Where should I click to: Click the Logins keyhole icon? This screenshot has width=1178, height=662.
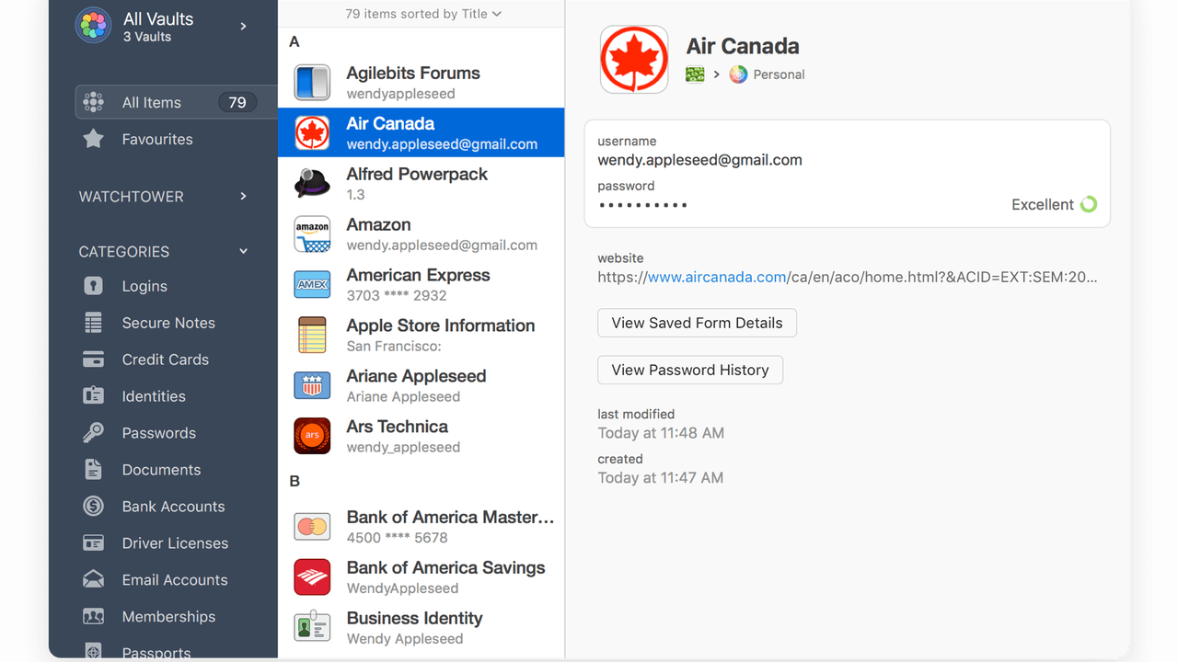pyautogui.click(x=93, y=286)
